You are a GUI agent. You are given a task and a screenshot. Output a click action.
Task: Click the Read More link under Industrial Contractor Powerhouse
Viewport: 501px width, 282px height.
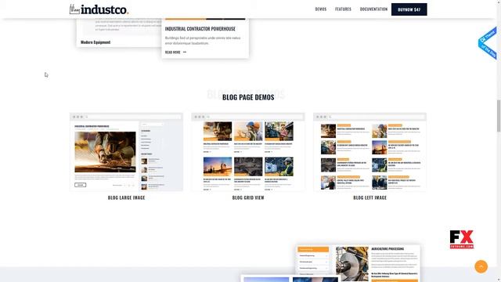172,52
